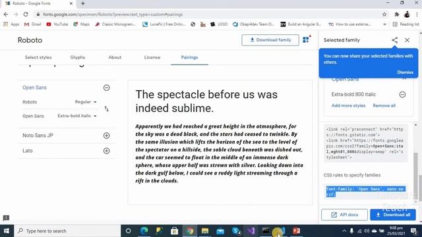
Task: Open Skype from taskbar
Action: click(236, 231)
